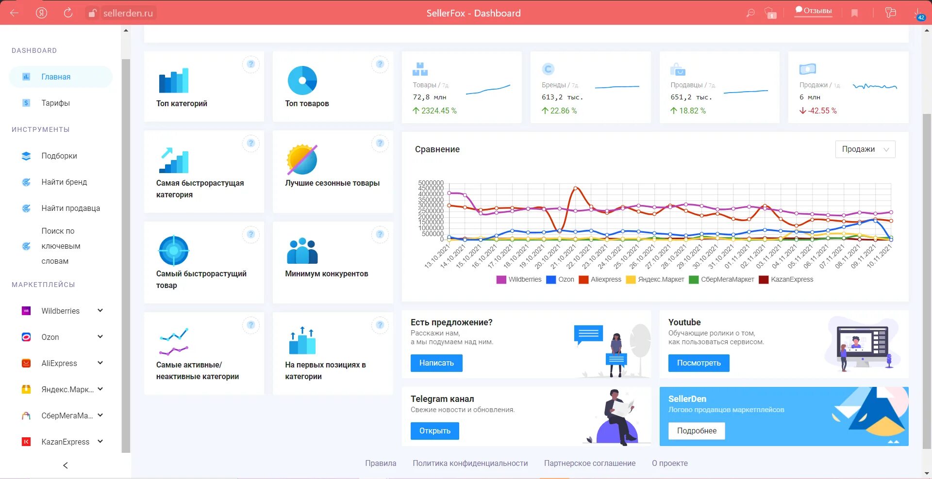Open the Продавцы statistics card
The height and width of the screenshot is (479, 932).
tap(719, 87)
